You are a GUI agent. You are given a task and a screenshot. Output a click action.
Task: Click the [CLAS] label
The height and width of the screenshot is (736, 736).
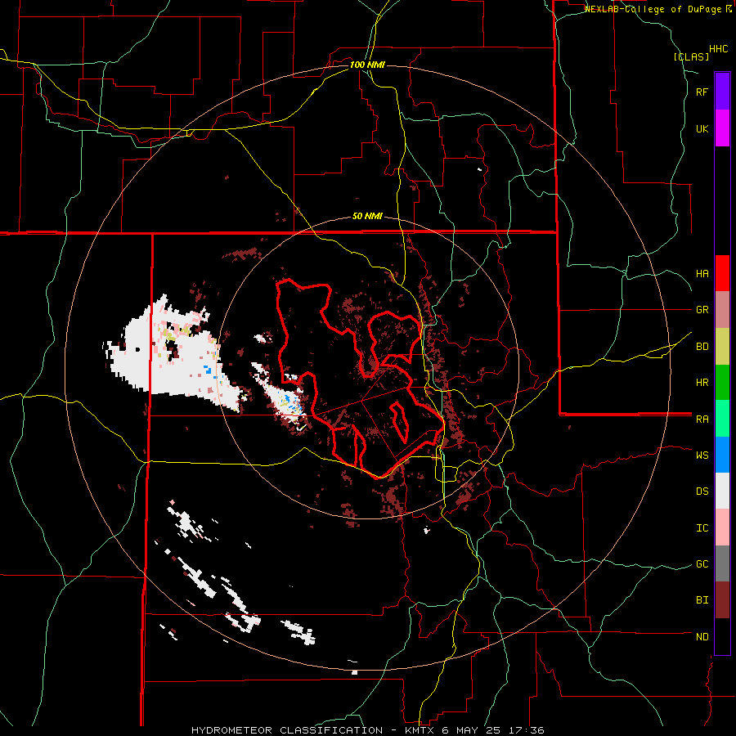coord(691,56)
